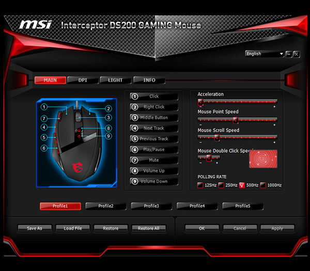Minimize the MSI Interceptor window
Image resolution: width=310 pixels, height=271 pixels.
[289, 54]
